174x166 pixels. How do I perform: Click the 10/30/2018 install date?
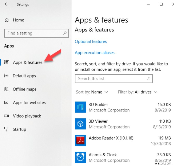click(x=161, y=144)
